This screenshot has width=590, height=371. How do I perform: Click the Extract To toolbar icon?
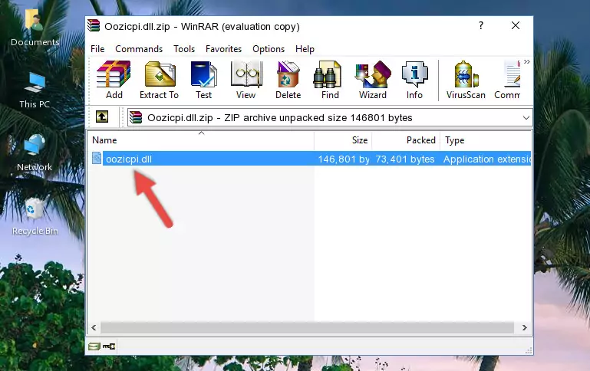tap(159, 80)
